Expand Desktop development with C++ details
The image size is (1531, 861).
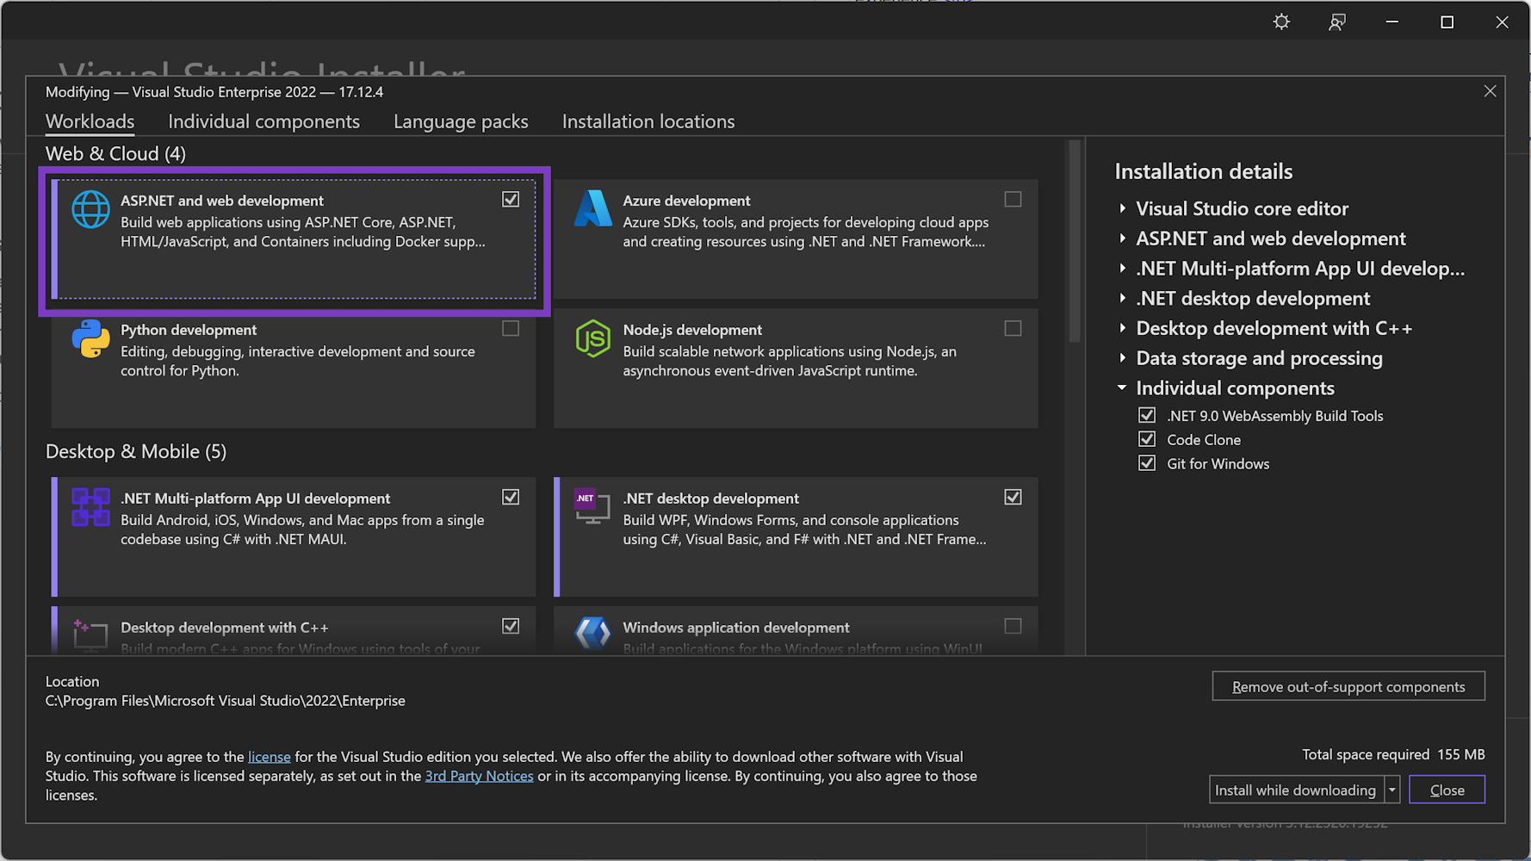(x=1122, y=328)
